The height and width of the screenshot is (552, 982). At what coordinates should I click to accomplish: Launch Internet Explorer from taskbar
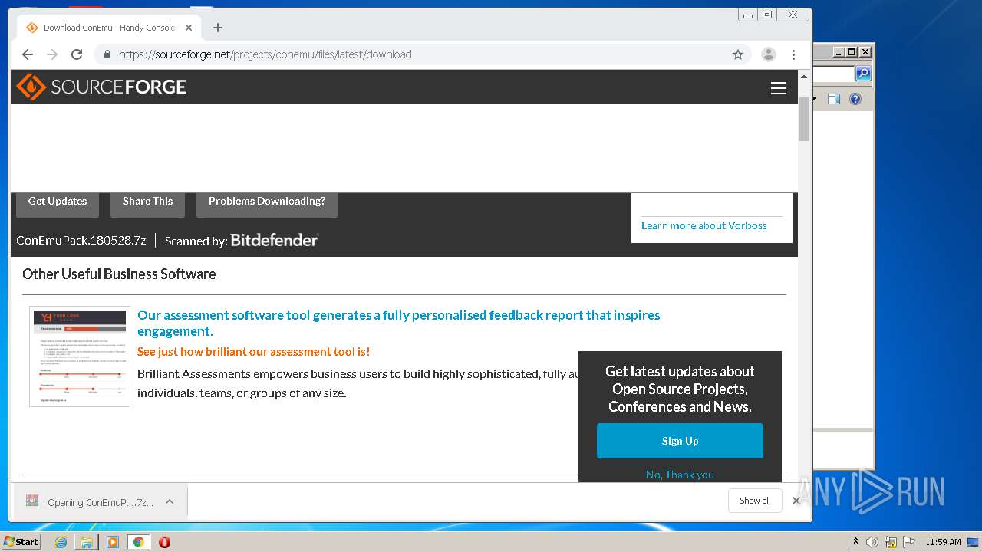(61, 542)
